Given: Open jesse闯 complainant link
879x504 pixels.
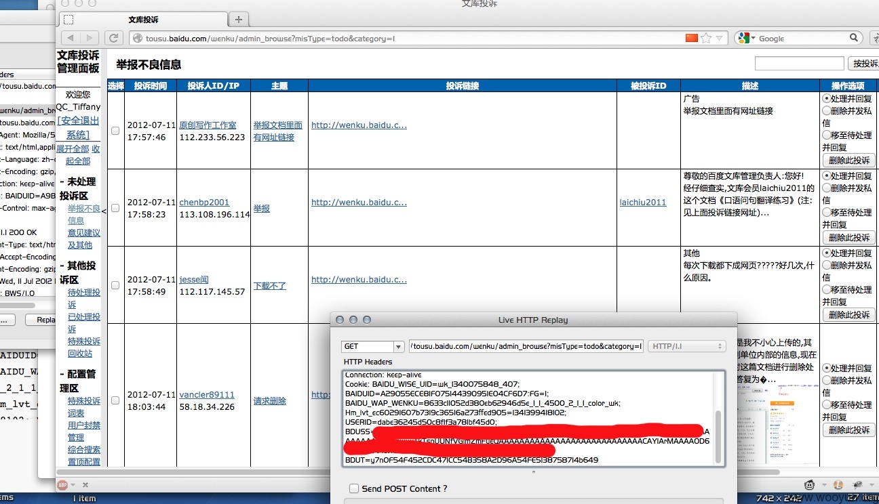Looking at the screenshot, I should tap(194, 279).
